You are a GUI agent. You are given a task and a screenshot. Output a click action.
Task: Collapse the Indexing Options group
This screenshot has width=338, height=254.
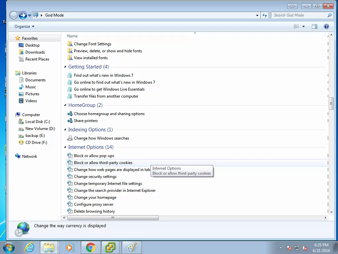point(65,130)
